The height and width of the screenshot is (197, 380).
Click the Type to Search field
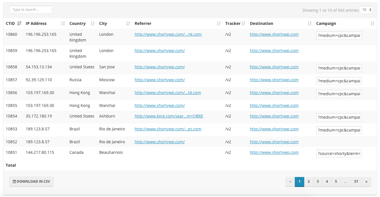[x=31, y=10]
